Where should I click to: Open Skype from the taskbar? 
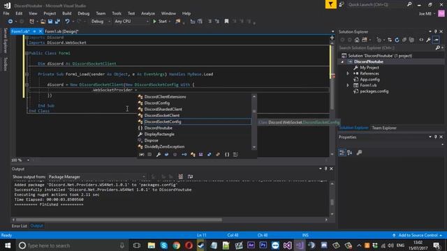point(163,245)
